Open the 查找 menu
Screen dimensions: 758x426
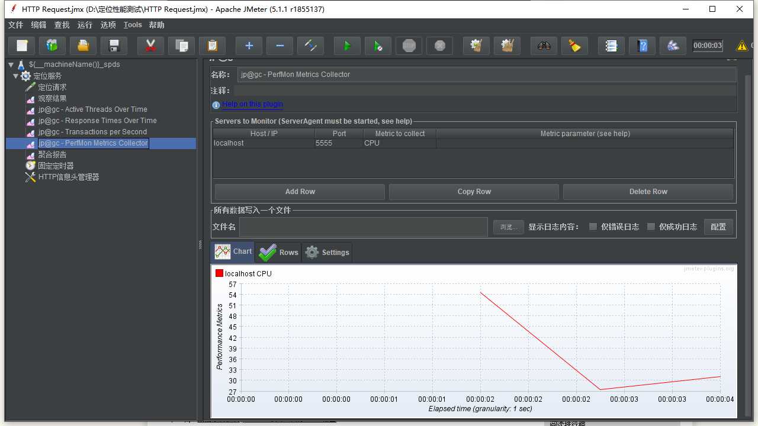click(x=62, y=25)
